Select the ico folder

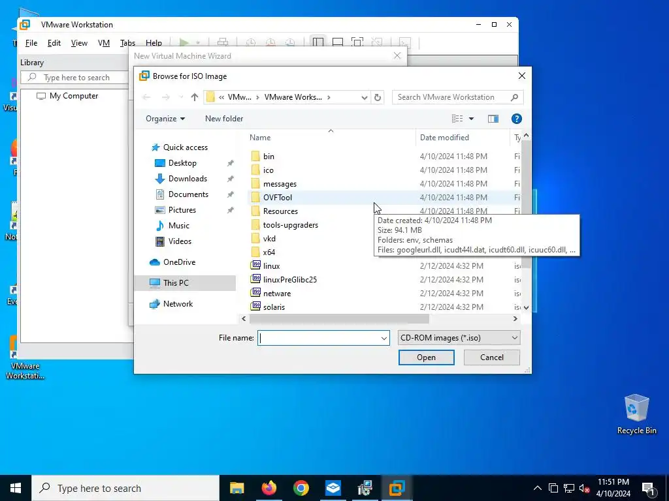(269, 170)
